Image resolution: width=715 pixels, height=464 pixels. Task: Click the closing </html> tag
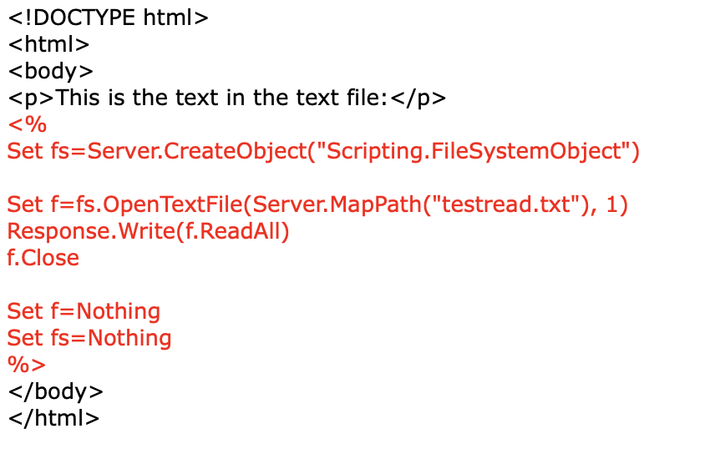[53, 418]
